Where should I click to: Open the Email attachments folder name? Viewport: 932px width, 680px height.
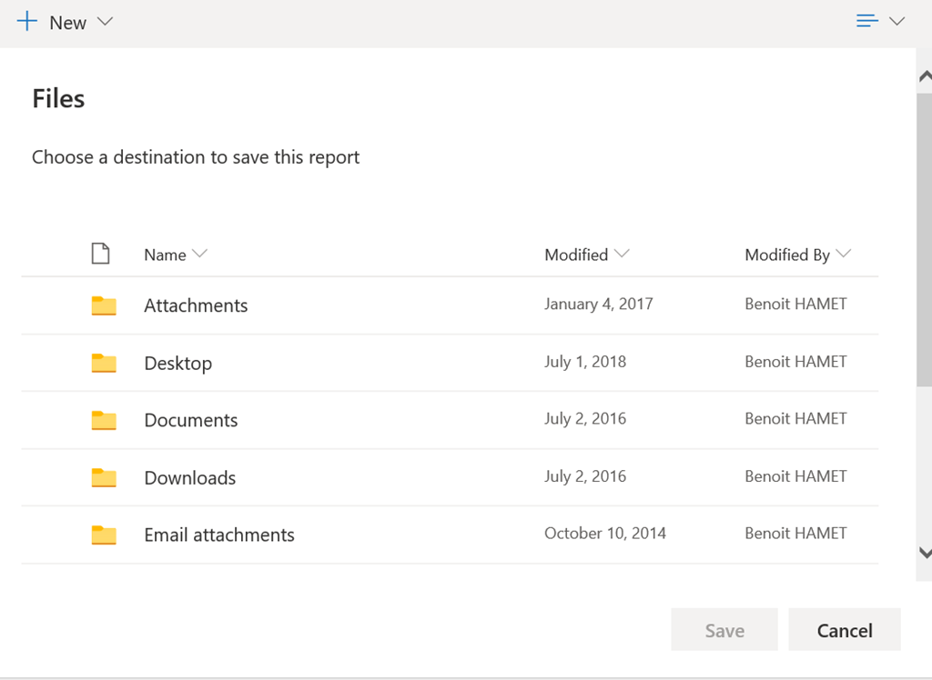[x=219, y=535]
